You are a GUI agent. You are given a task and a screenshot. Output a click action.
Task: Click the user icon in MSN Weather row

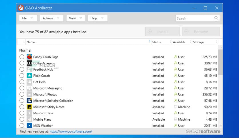pyautogui.click(x=176, y=125)
